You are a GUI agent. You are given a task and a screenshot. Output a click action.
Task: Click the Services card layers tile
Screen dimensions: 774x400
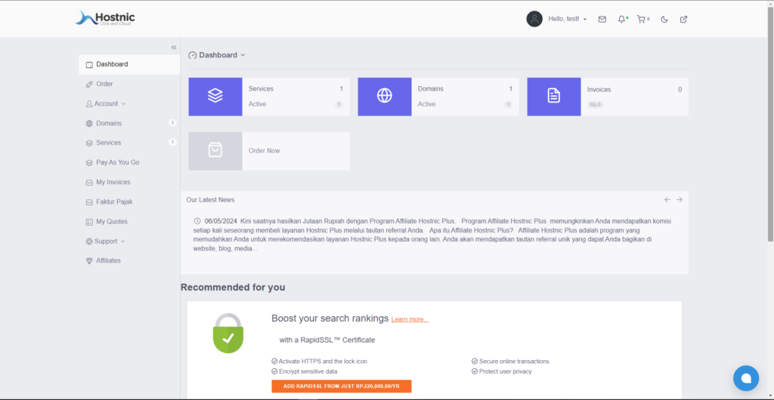(215, 97)
